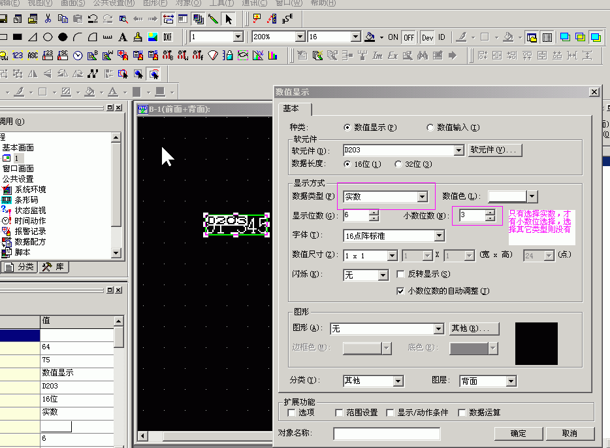Open the 字体 16点阵标准 dropdown

pyautogui.click(x=440, y=235)
